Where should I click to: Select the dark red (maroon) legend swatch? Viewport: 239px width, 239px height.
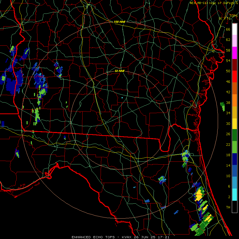point(234,65)
